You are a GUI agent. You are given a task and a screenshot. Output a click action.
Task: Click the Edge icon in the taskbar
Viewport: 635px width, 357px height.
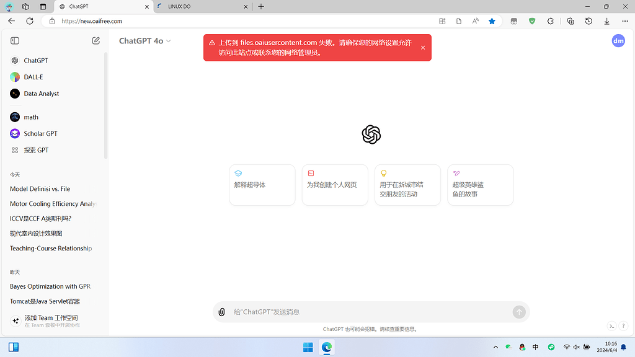pos(327,347)
